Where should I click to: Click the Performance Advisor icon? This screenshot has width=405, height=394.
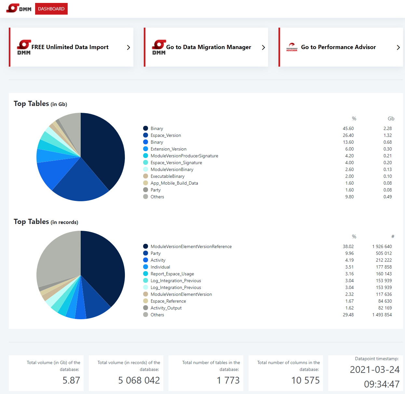(x=292, y=47)
